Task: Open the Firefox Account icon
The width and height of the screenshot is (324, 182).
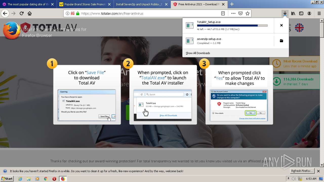Action: [309, 13]
